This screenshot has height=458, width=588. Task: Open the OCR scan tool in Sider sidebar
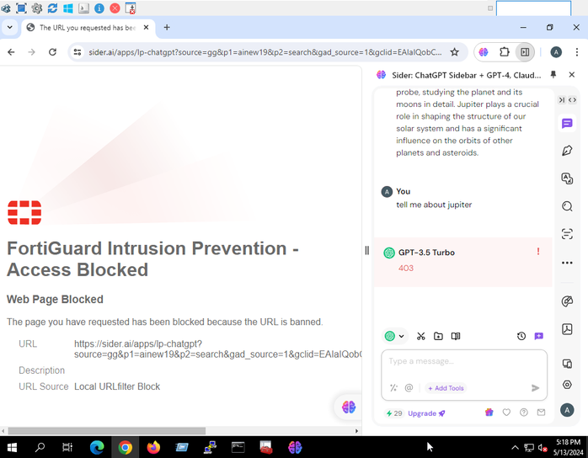(x=567, y=234)
